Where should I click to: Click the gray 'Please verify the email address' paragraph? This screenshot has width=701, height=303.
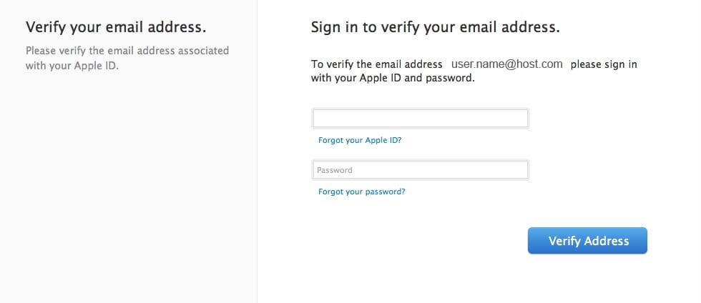(127, 58)
